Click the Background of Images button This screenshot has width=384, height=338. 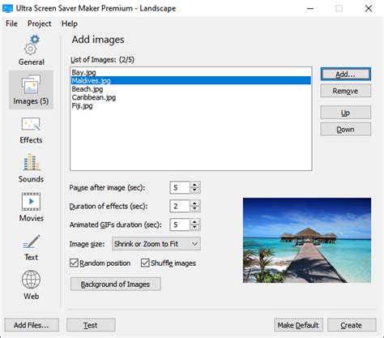(x=116, y=285)
